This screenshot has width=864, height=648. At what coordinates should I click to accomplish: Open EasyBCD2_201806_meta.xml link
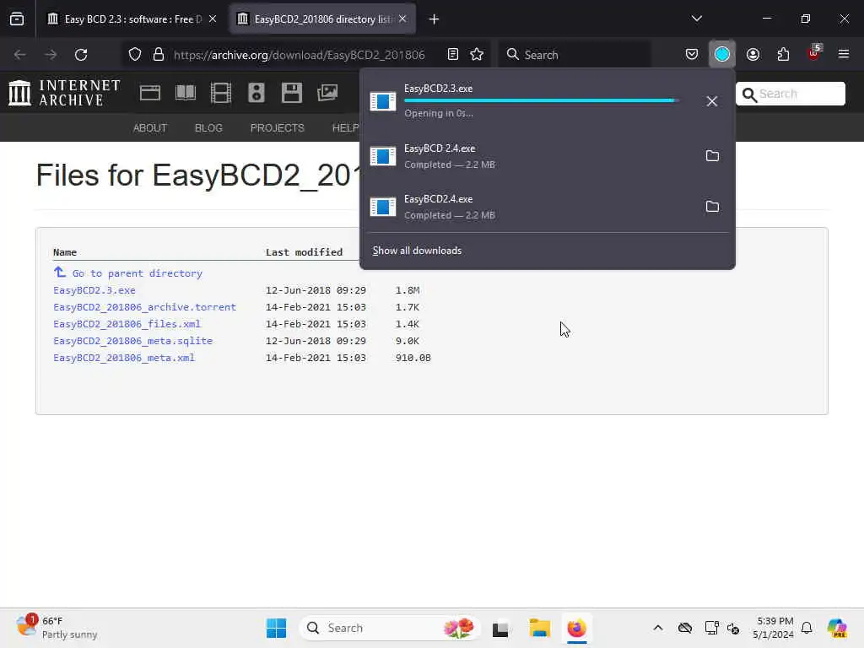tap(124, 358)
